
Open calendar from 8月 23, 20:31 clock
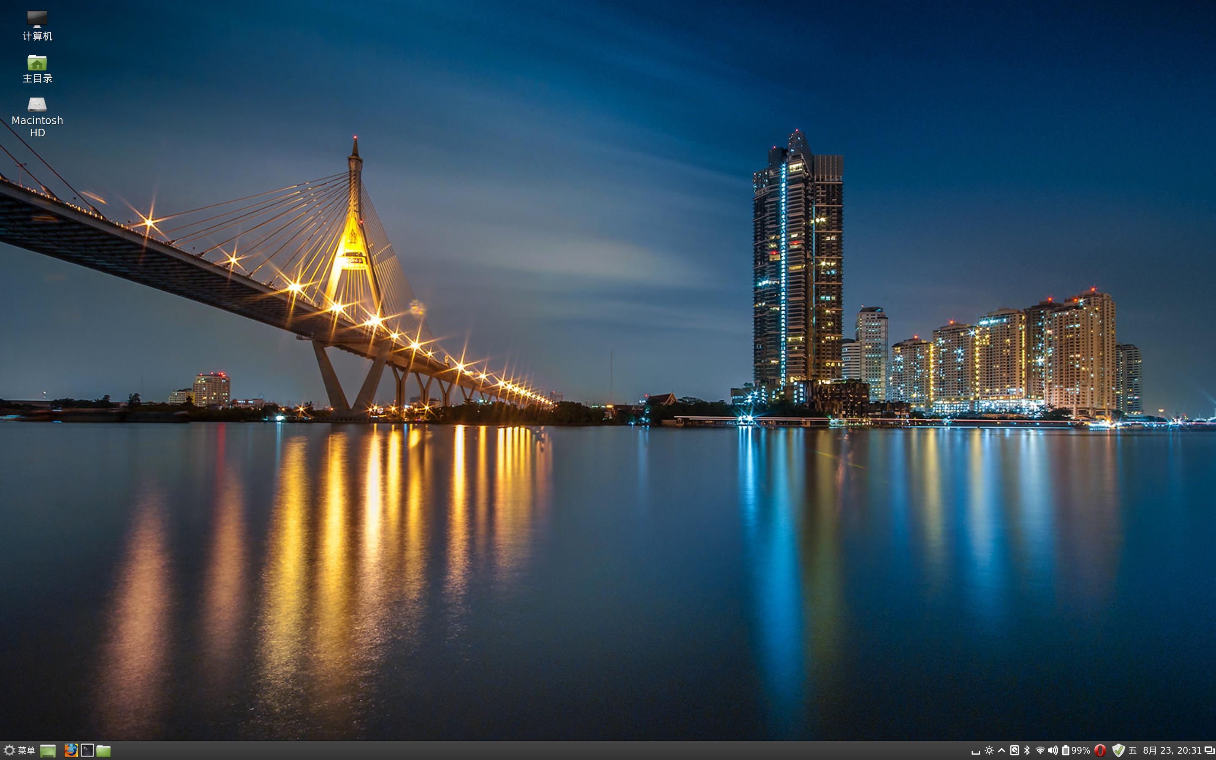[1172, 750]
